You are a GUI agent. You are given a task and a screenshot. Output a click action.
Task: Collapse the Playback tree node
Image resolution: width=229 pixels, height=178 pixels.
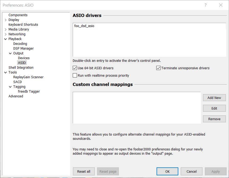[6, 39]
